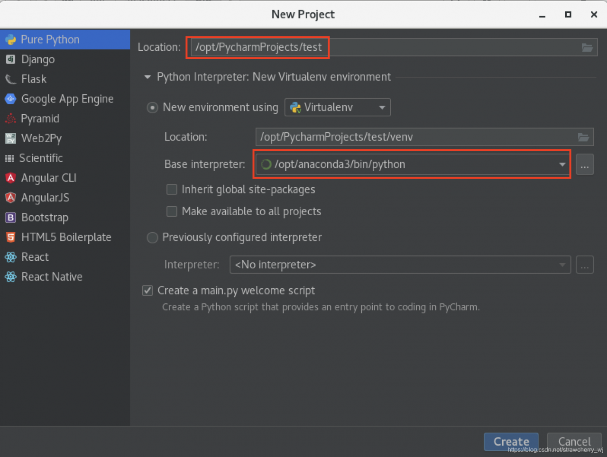Image resolution: width=607 pixels, height=457 pixels.
Task: Click the React Native atom icon
Action: coord(10,277)
